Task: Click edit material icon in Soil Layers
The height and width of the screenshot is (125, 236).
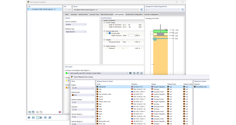Action: coord(138,73)
